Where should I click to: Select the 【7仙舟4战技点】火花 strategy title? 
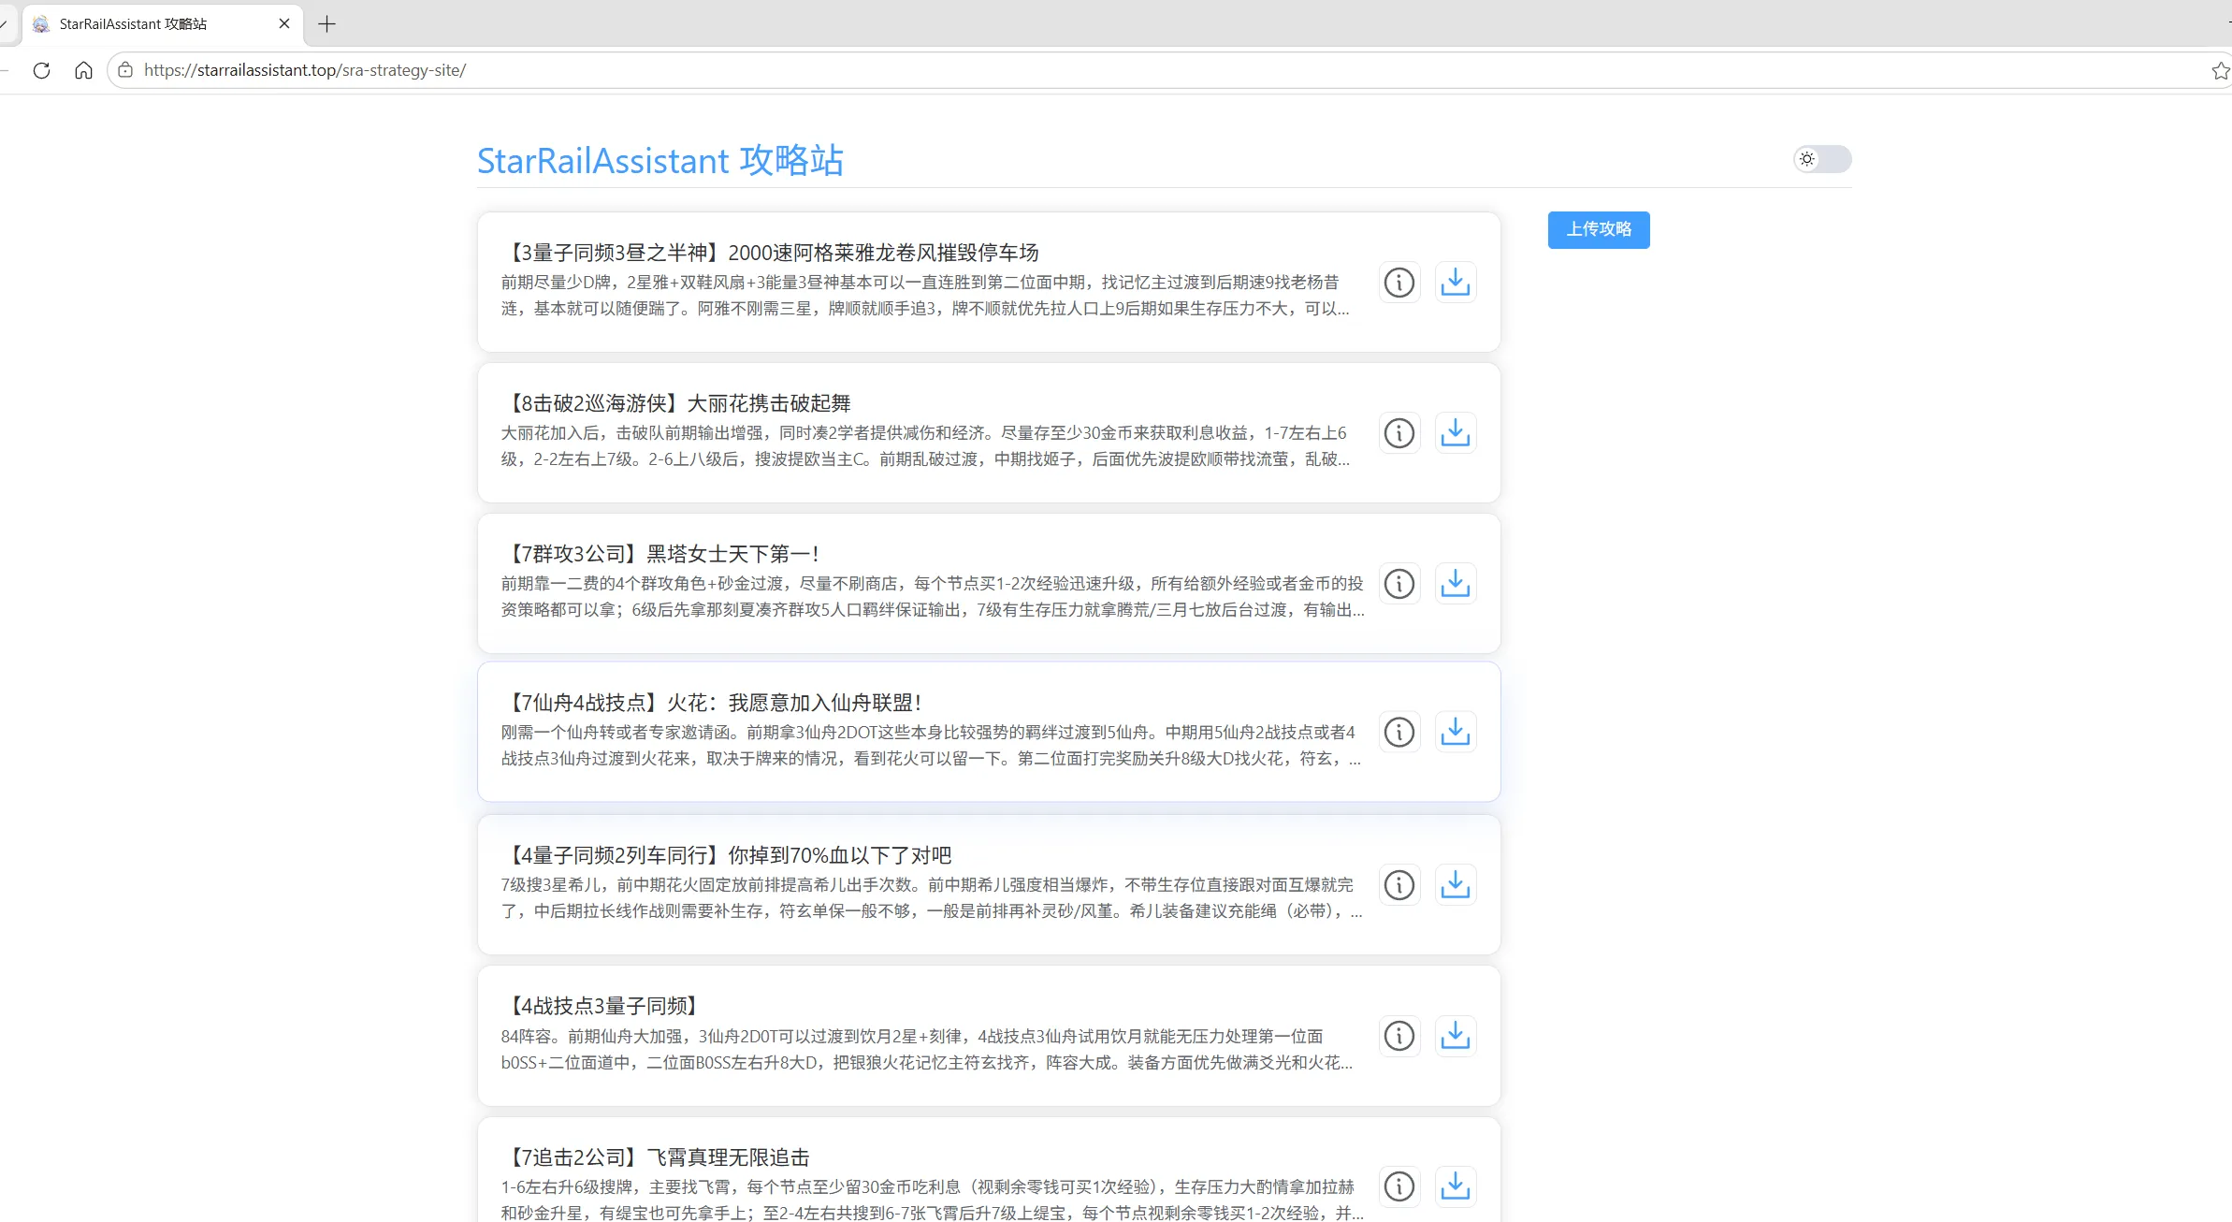[x=713, y=703]
